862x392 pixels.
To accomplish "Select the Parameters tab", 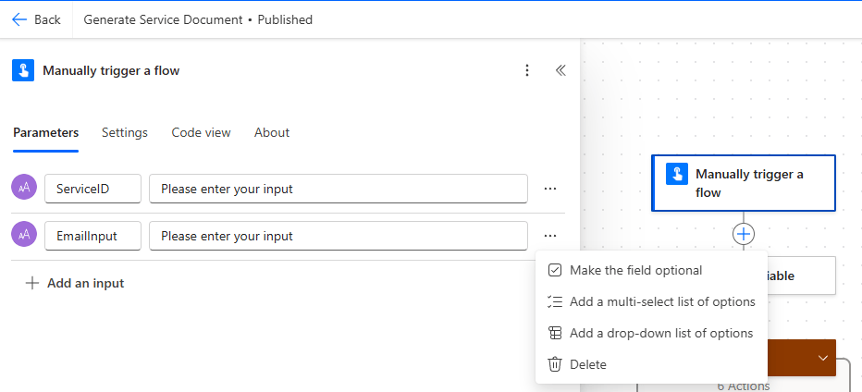I will pos(45,132).
